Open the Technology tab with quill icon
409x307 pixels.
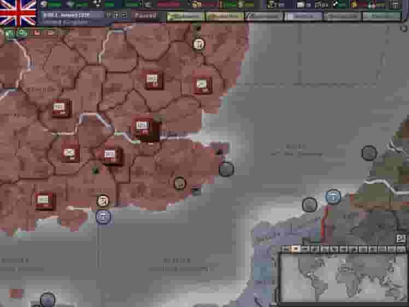click(x=264, y=16)
